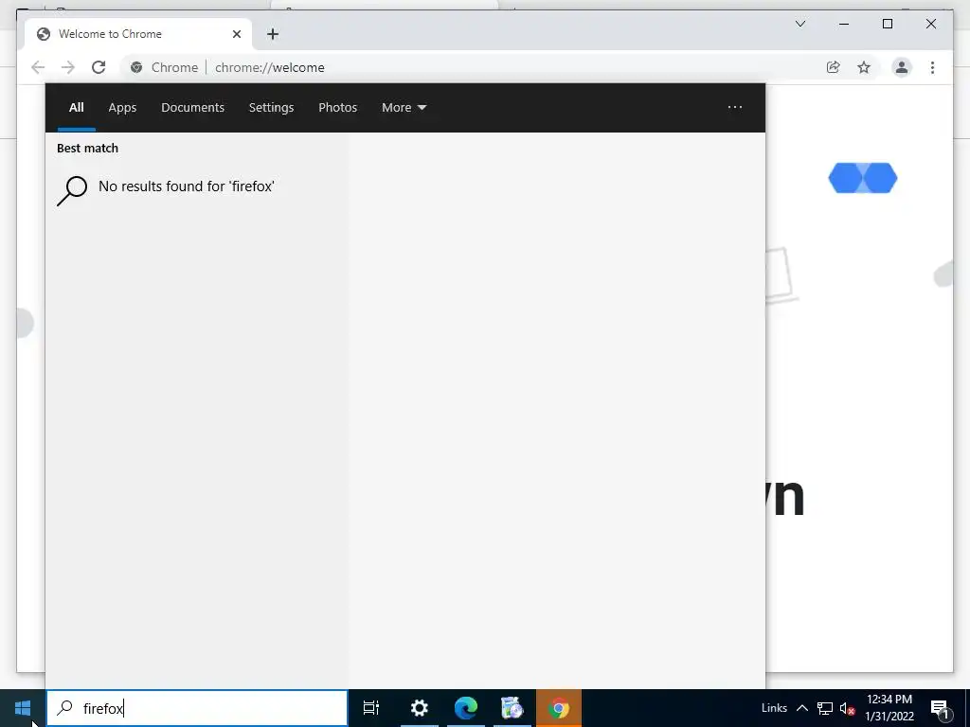Click the magnifier icon in the search box
The width and height of the screenshot is (970, 727).
click(x=65, y=708)
